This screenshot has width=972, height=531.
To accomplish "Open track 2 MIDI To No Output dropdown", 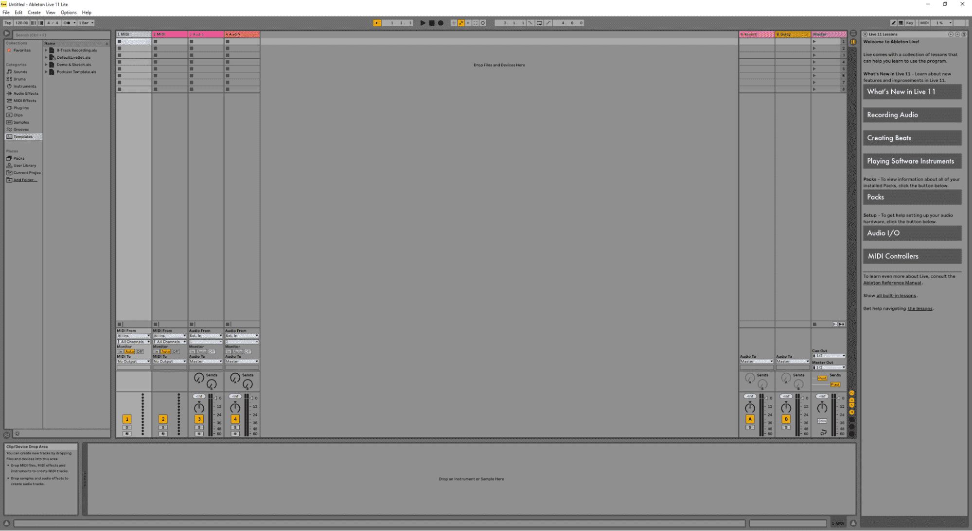I will coord(170,362).
